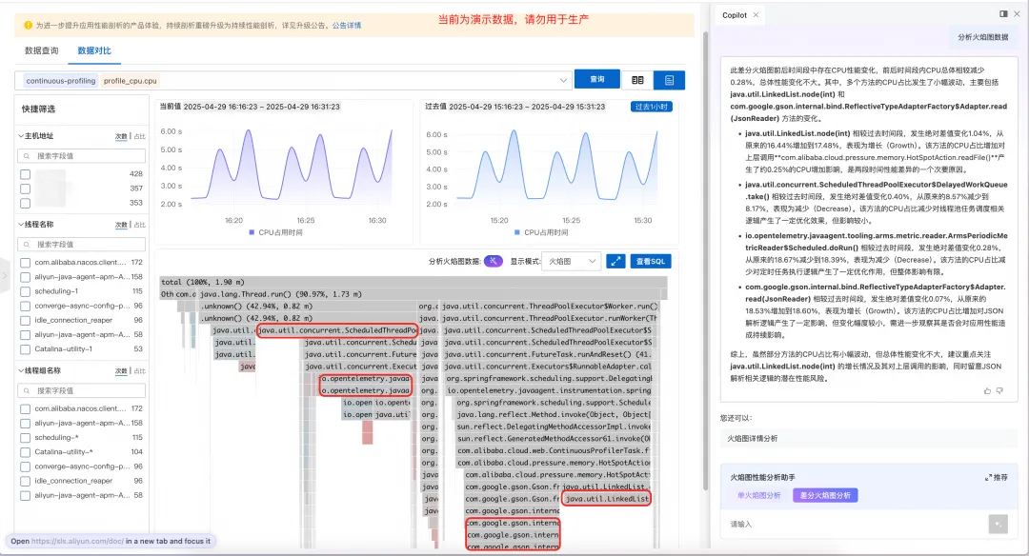Select the single-document view icon
This screenshot has width=1029, height=556.
669,80
